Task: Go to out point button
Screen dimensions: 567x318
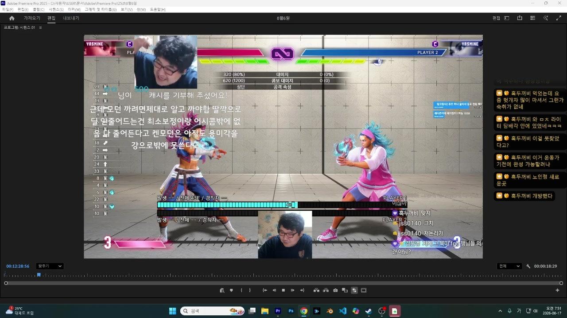Action: (302, 290)
